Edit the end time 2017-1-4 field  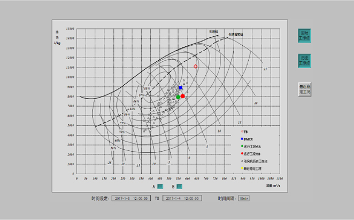[182, 198]
